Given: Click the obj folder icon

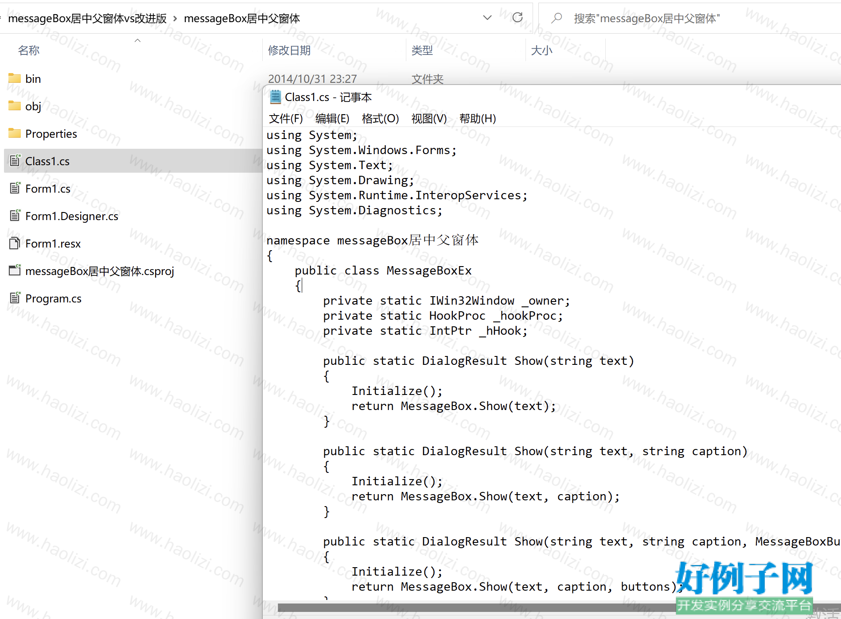Looking at the screenshot, I should pyautogui.click(x=15, y=106).
